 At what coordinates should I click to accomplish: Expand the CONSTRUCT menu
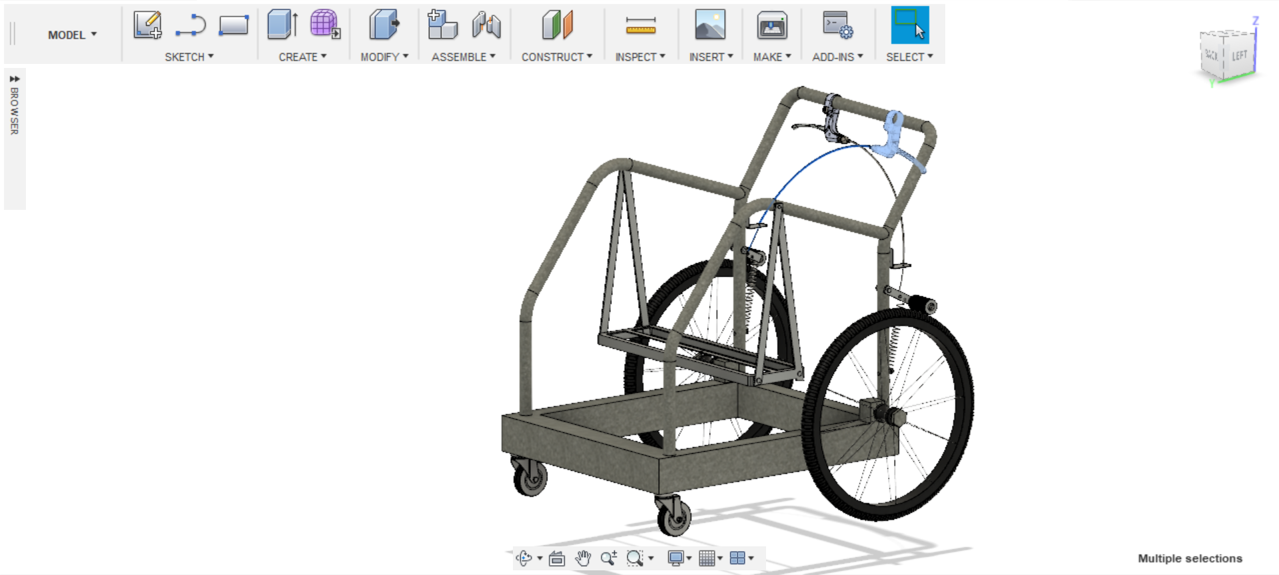coord(557,57)
